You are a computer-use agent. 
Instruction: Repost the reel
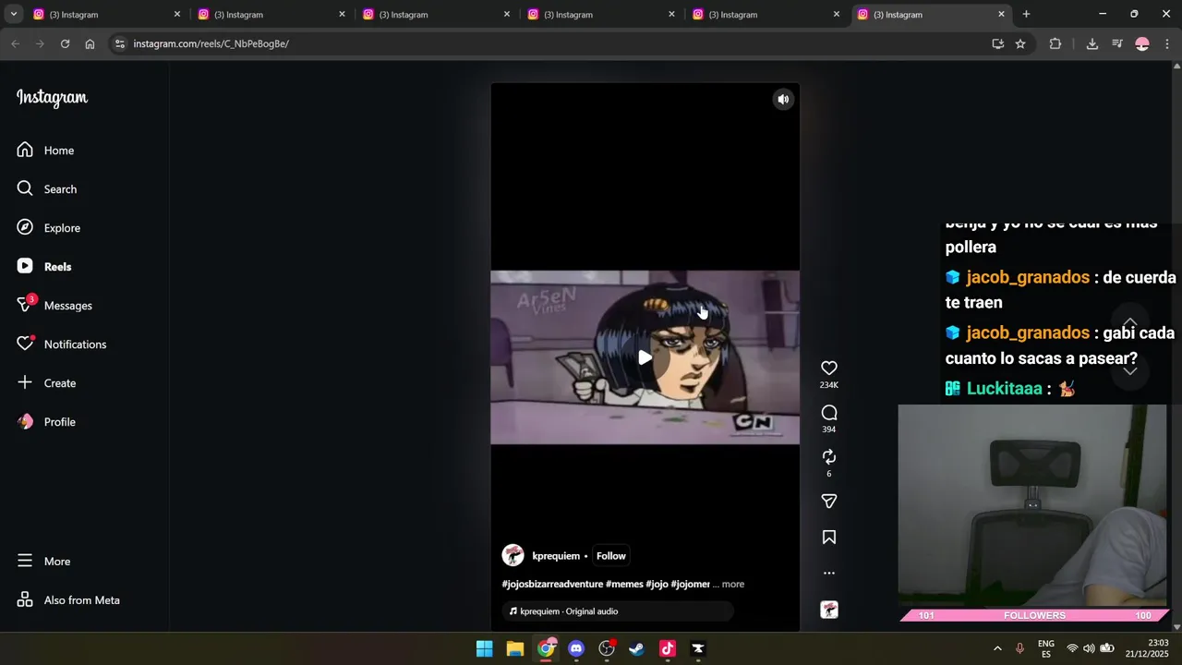tap(829, 457)
